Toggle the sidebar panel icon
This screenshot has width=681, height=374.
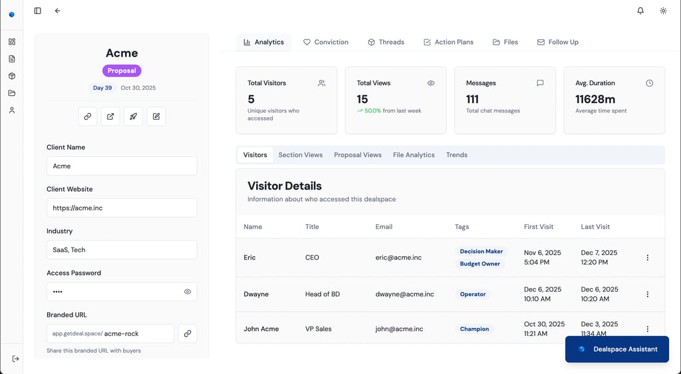37,11
